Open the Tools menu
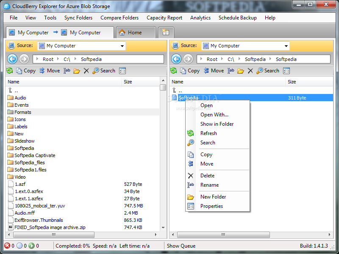 pyautogui.click(x=50, y=18)
